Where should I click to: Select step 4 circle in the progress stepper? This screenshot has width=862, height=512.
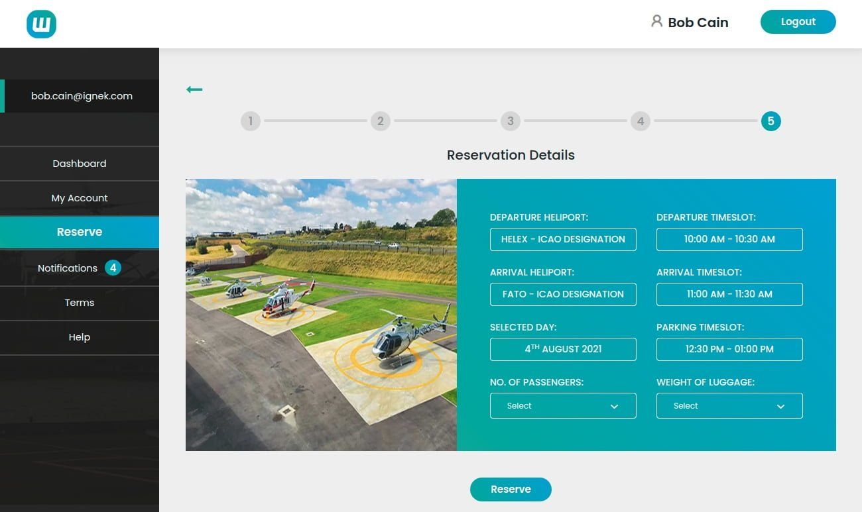640,121
